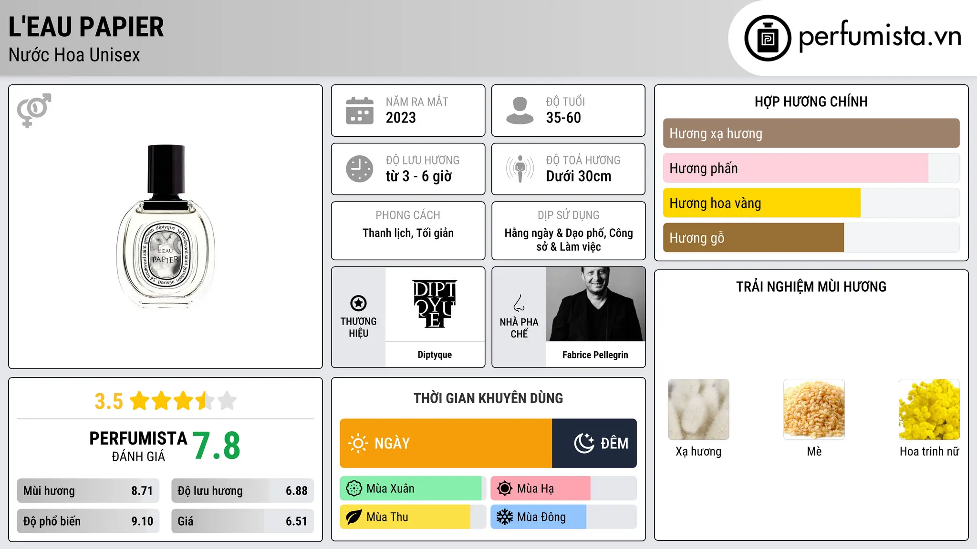Click the leaf icon beside Mùa Thu
The height and width of the screenshot is (549, 977).
tap(354, 517)
